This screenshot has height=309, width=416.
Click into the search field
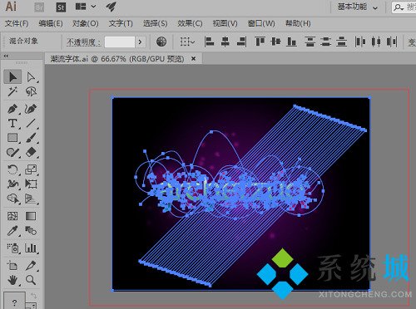404,7
